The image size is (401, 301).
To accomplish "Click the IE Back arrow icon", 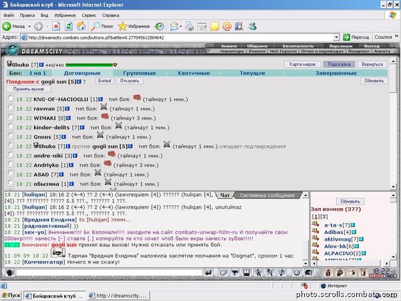I will point(7,26).
